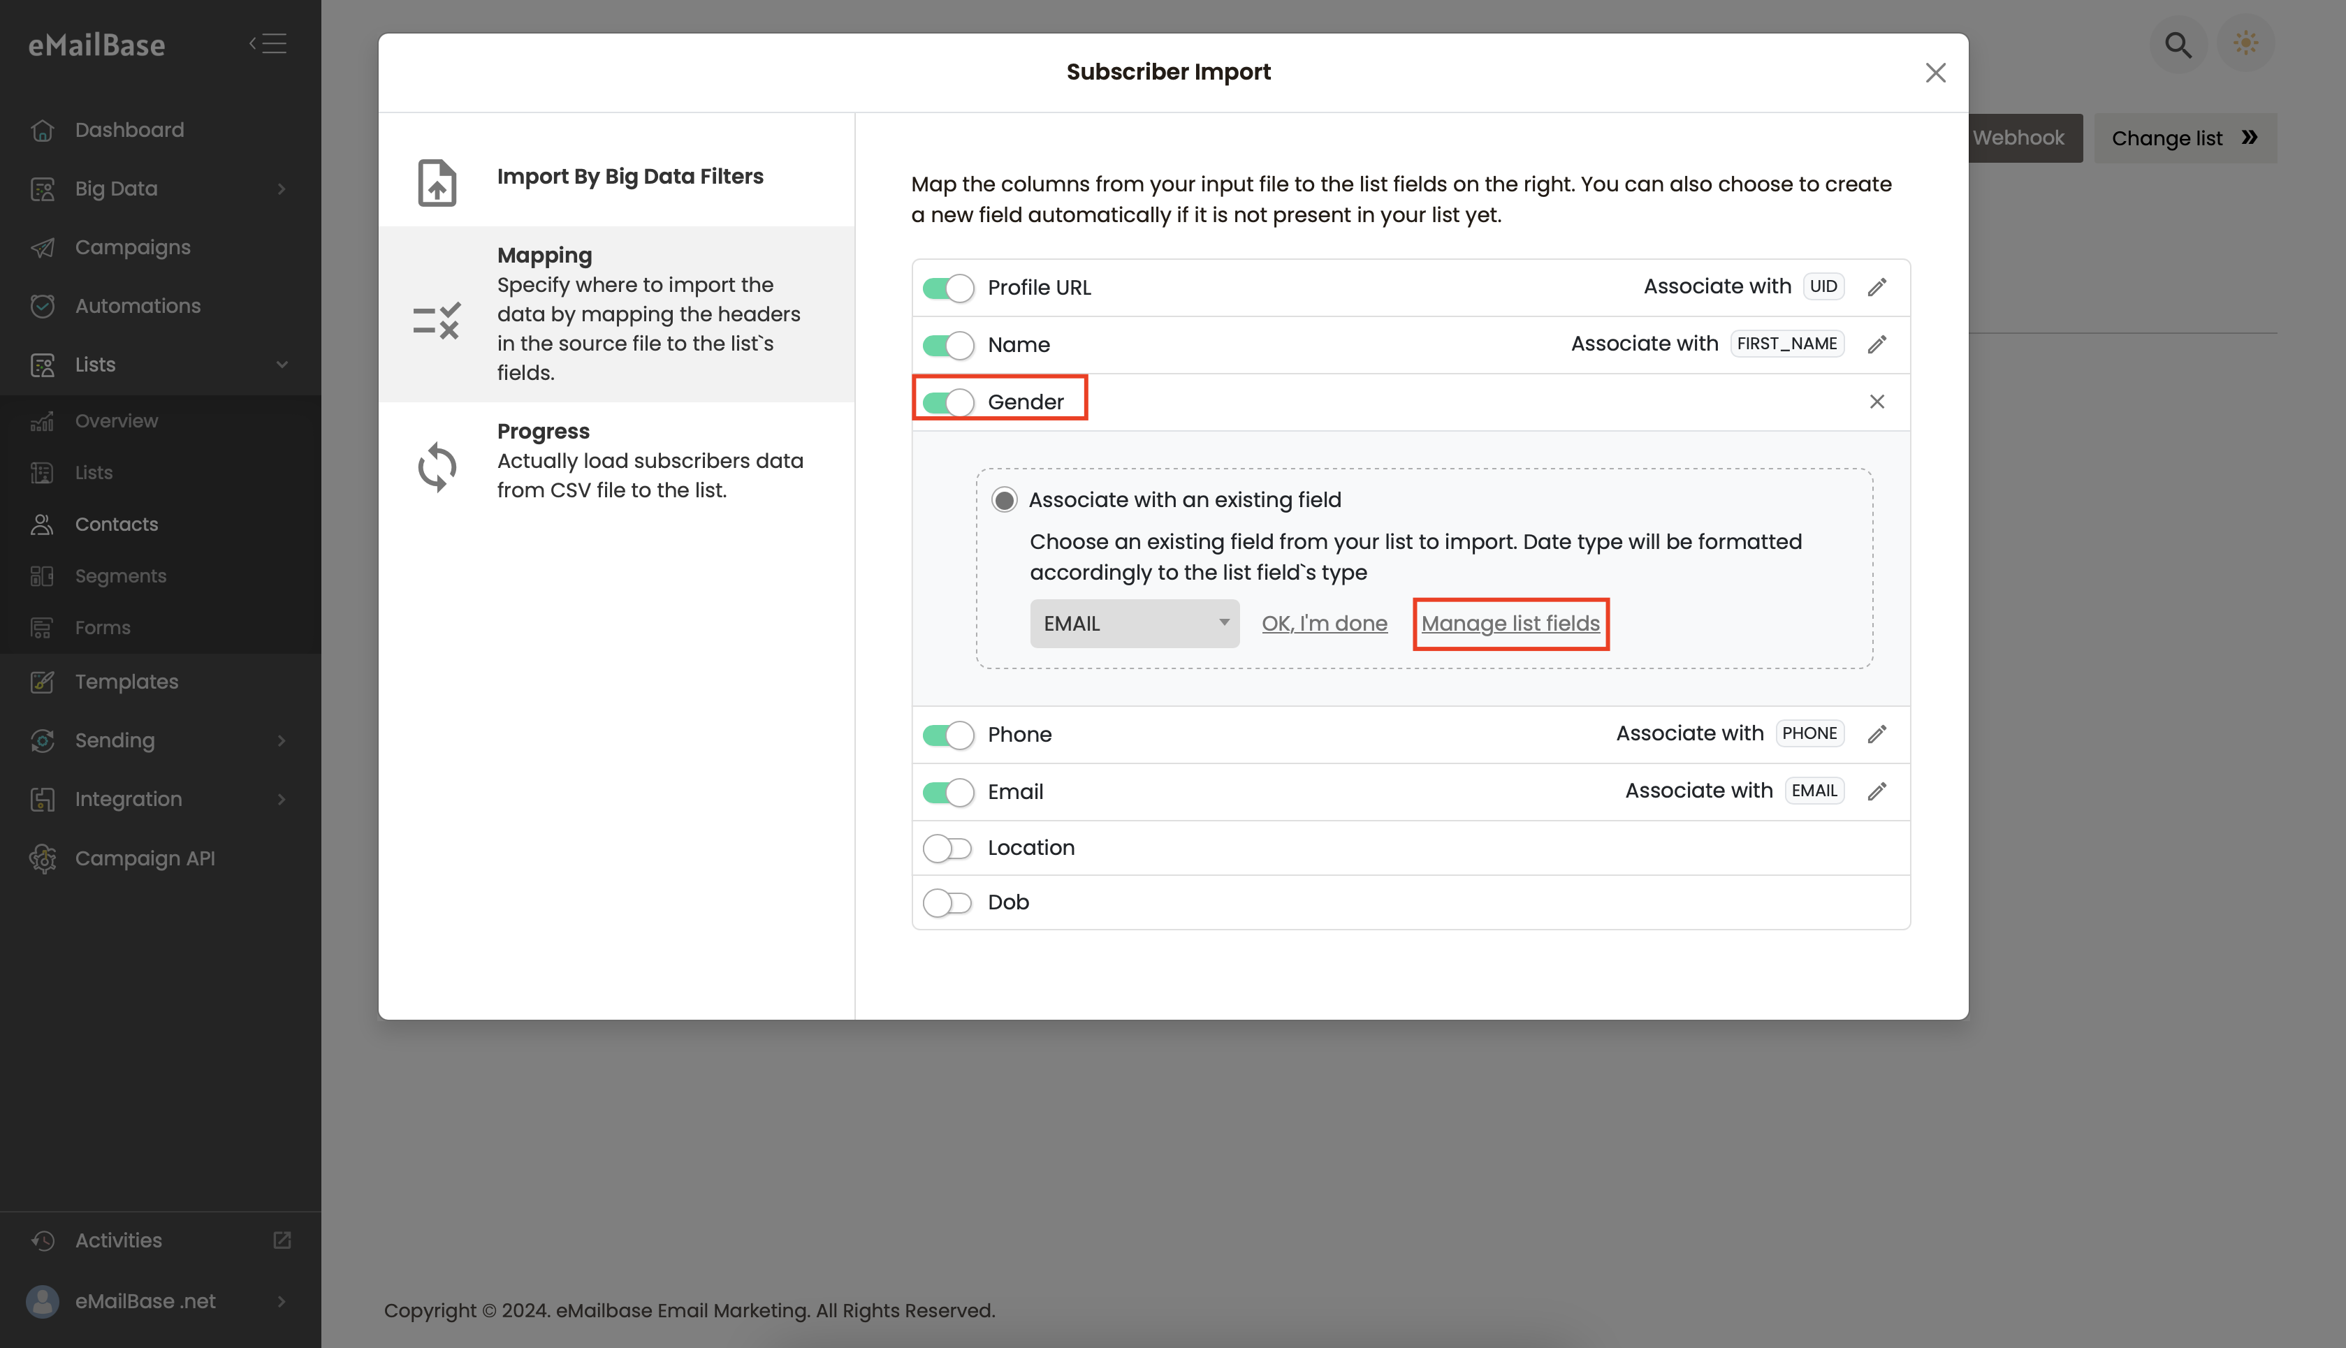2346x1348 pixels.
Task: Click the file upload import icon
Action: coord(437,182)
